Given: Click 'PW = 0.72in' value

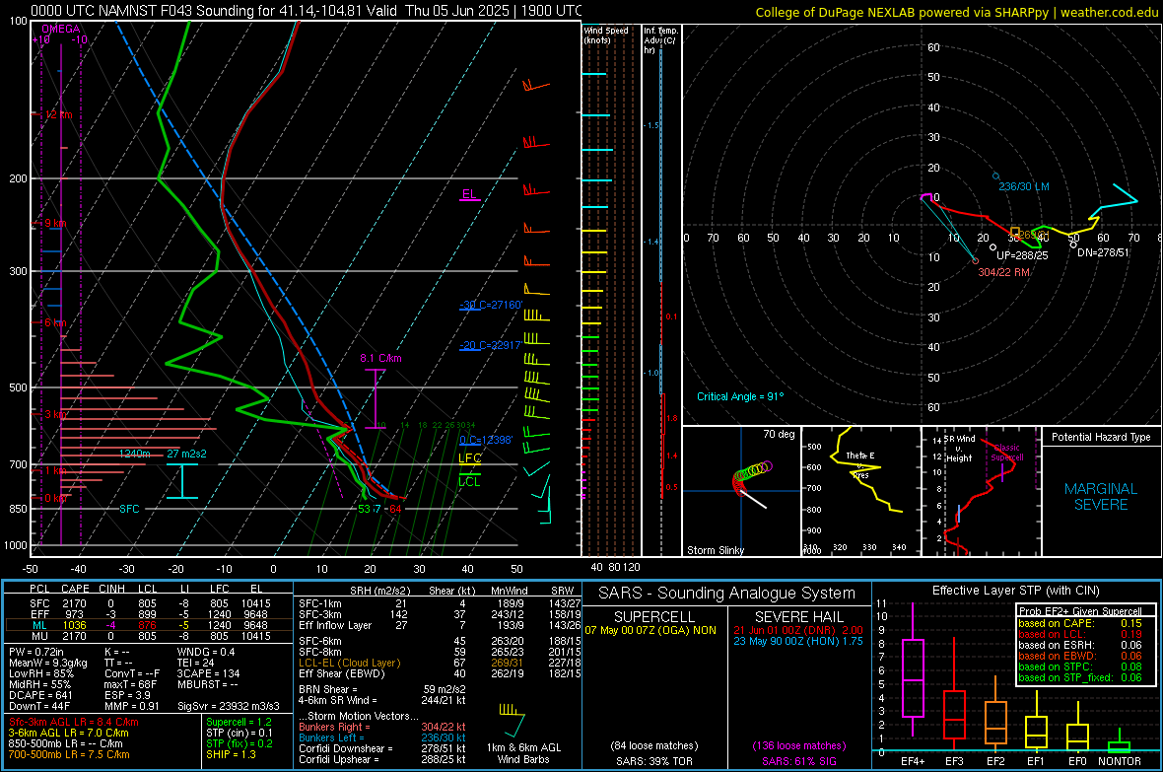Looking at the screenshot, I should [36, 652].
